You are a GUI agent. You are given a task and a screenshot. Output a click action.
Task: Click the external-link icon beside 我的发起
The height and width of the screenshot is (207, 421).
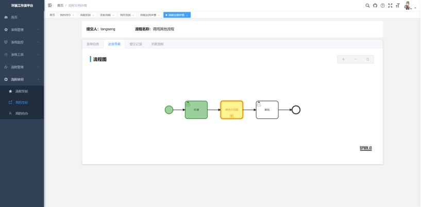(10, 102)
